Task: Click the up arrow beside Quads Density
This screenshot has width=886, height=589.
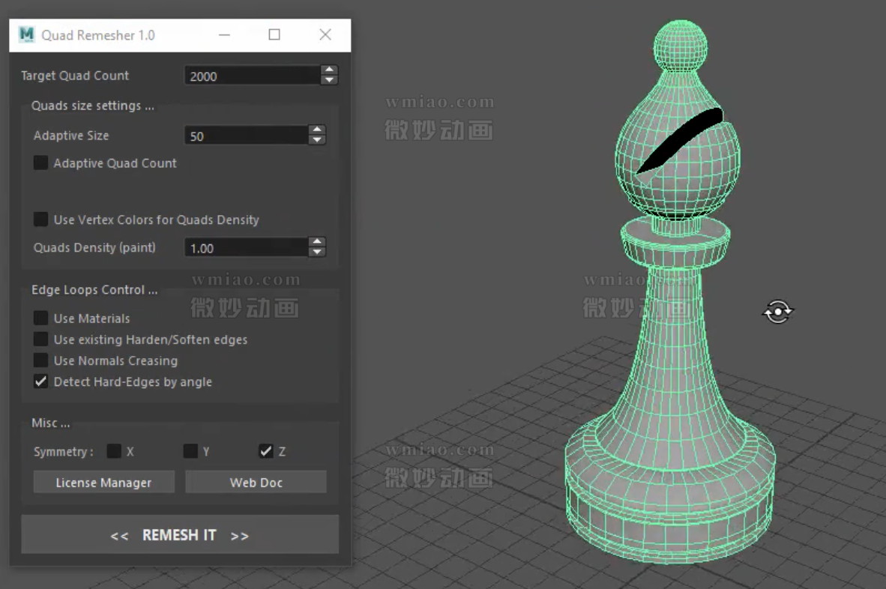Action: coord(317,243)
